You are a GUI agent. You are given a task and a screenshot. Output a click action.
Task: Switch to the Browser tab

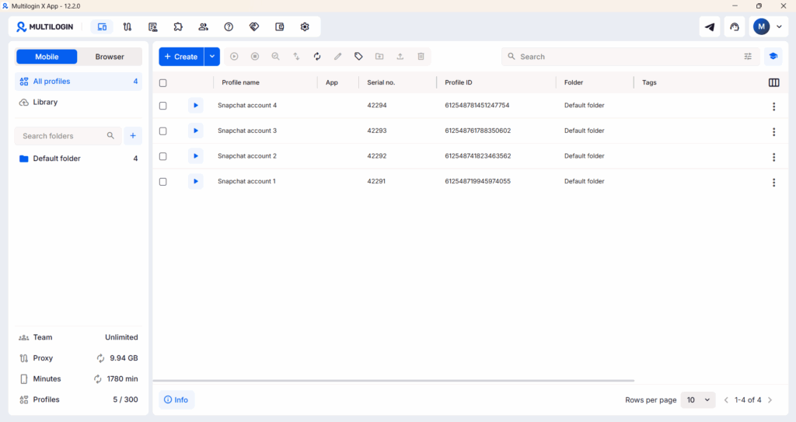(110, 57)
